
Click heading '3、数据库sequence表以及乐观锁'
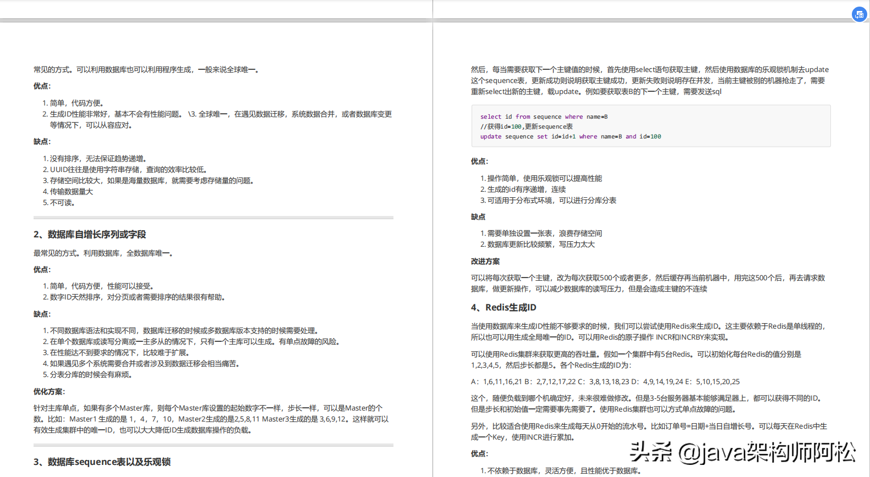click(102, 462)
